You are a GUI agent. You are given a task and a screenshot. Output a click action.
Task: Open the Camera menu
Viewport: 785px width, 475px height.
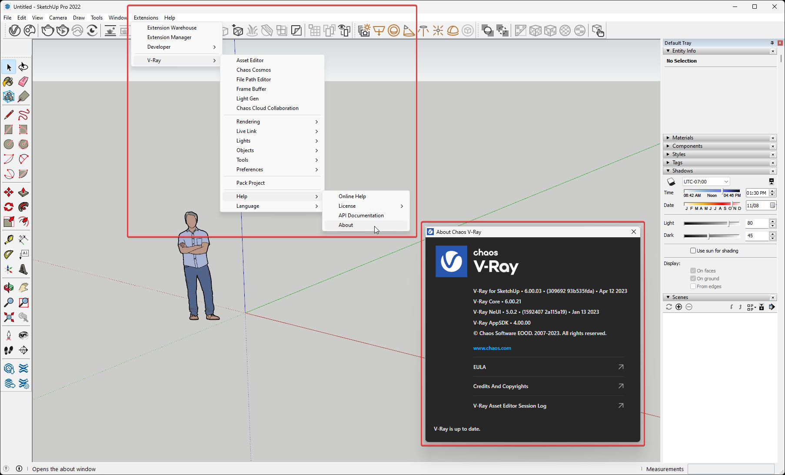pyautogui.click(x=58, y=18)
